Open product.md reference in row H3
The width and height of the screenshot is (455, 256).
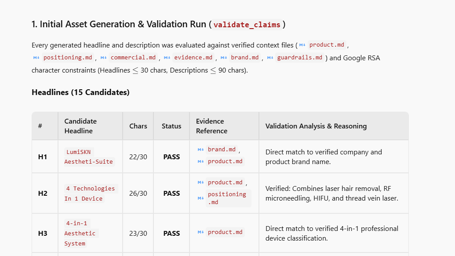pos(225,232)
